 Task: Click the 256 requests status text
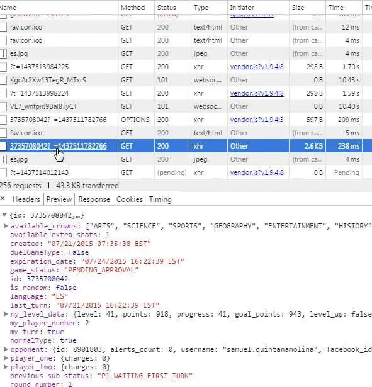click(21, 186)
